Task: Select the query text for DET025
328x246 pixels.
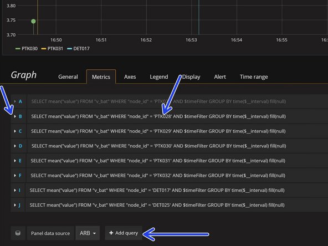Action: click(x=157, y=205)
